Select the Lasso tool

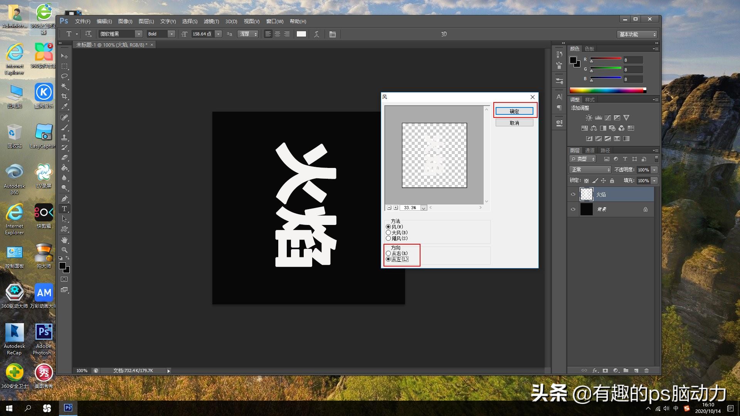pyautogui.click(x=64, y=76)
